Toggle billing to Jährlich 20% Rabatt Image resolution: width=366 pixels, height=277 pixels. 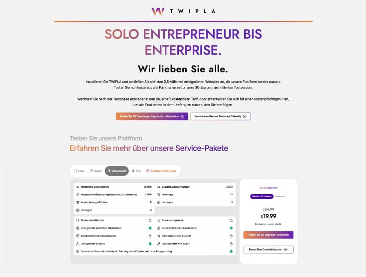pos(262,196)
